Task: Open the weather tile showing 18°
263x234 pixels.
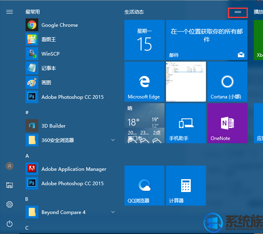Action: [144, 123]
